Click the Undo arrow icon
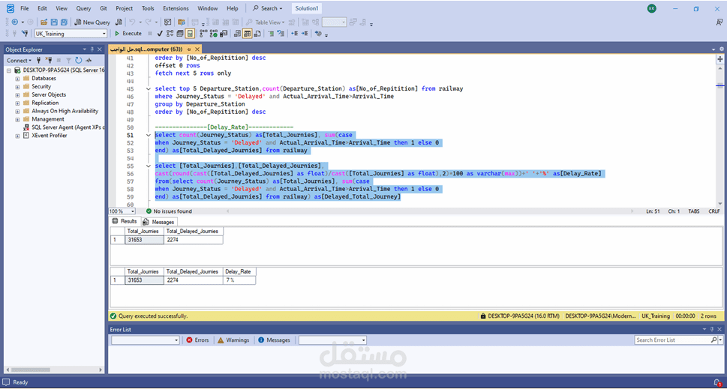727x389 pixels. click(132, 22)
